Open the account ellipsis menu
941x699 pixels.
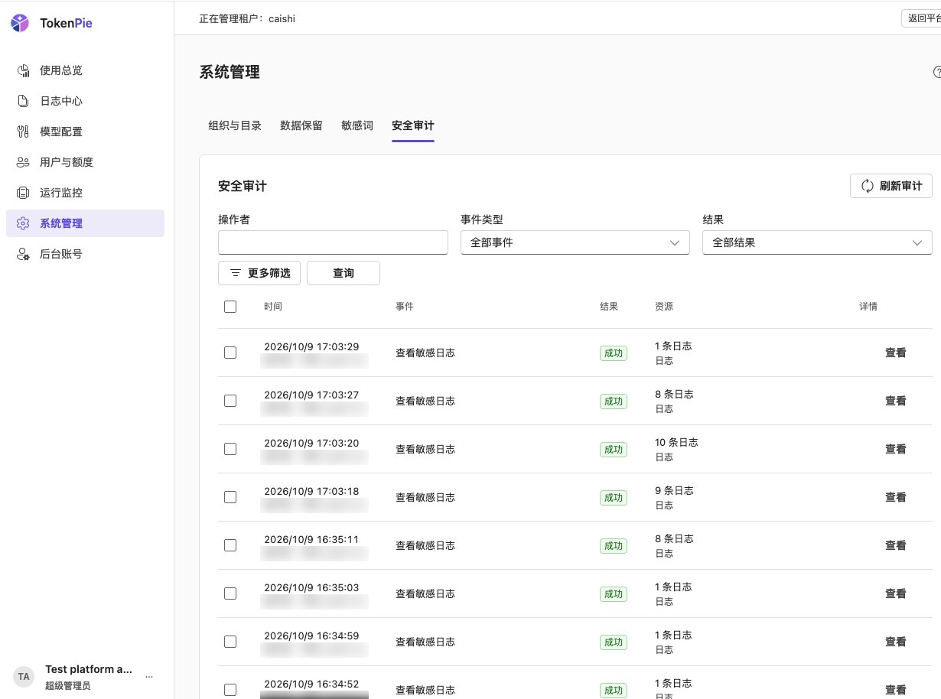149,677
